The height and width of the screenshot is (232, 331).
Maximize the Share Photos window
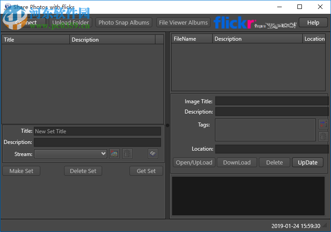click(x=300, y=7)
